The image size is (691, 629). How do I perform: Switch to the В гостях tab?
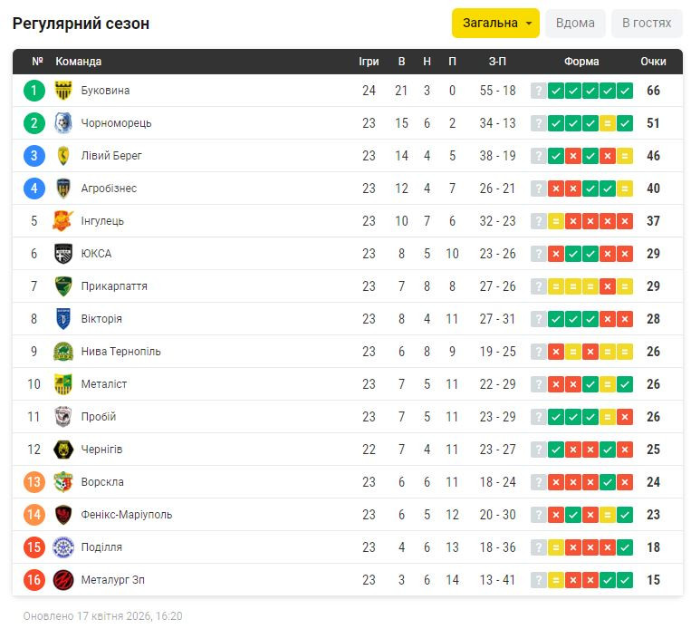pyautogui.click(x=647, y=24)
